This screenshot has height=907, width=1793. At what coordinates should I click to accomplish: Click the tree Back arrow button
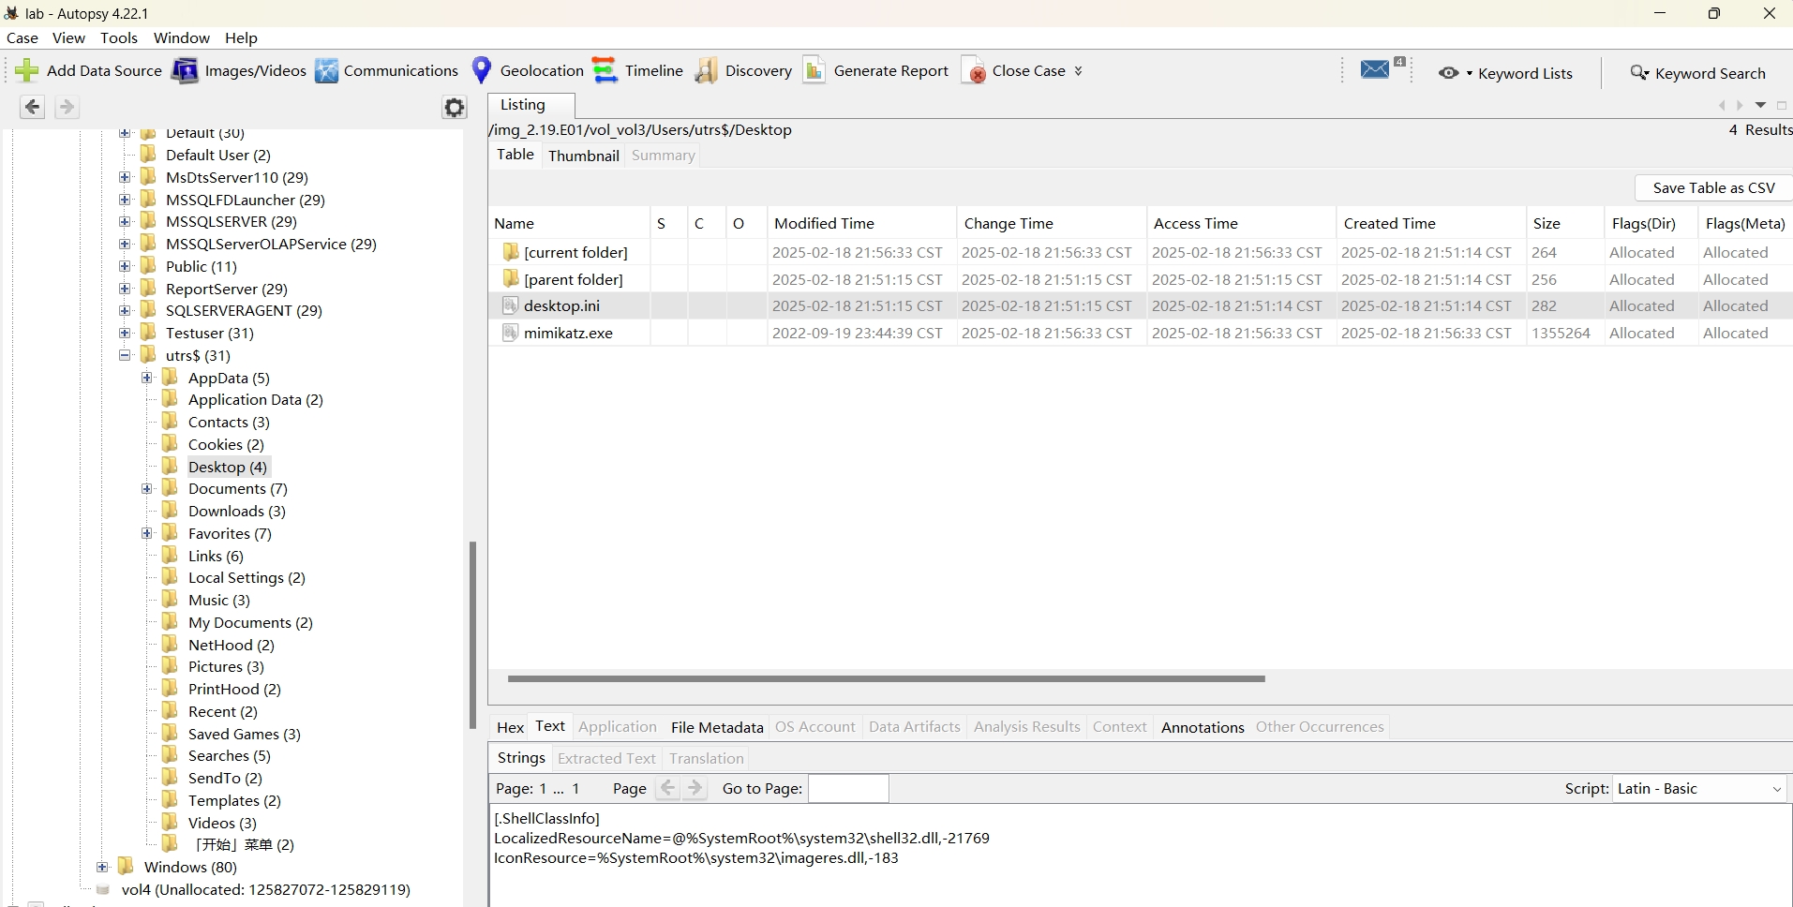[x=33, y=107]
